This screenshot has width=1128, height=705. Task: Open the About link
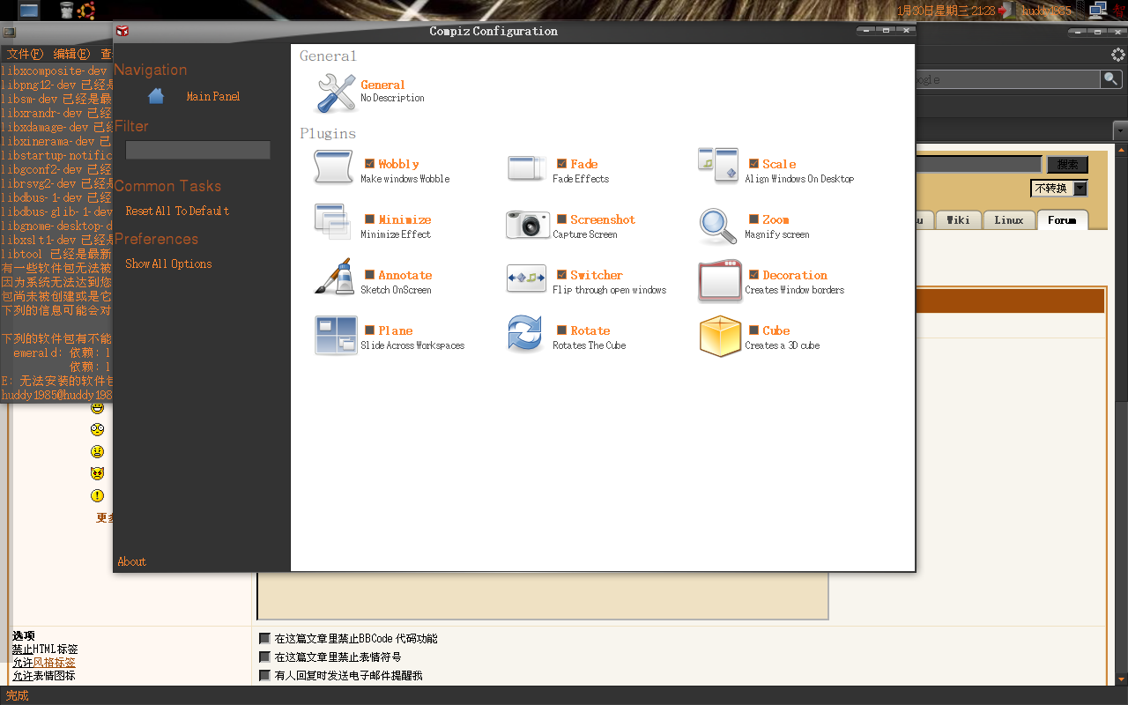coord(132,561)
